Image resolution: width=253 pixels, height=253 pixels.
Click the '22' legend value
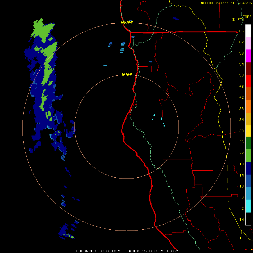(241, 153)
